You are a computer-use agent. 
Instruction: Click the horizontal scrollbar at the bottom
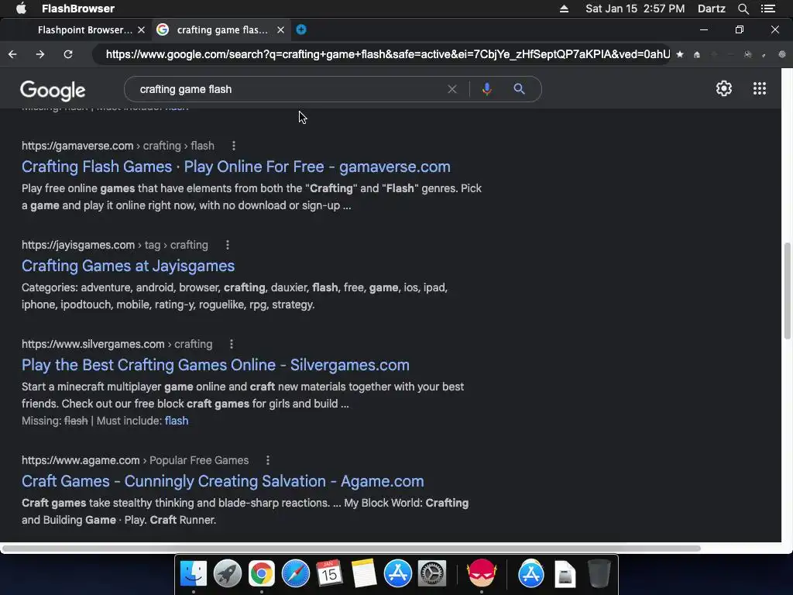(x=351, y=549)
